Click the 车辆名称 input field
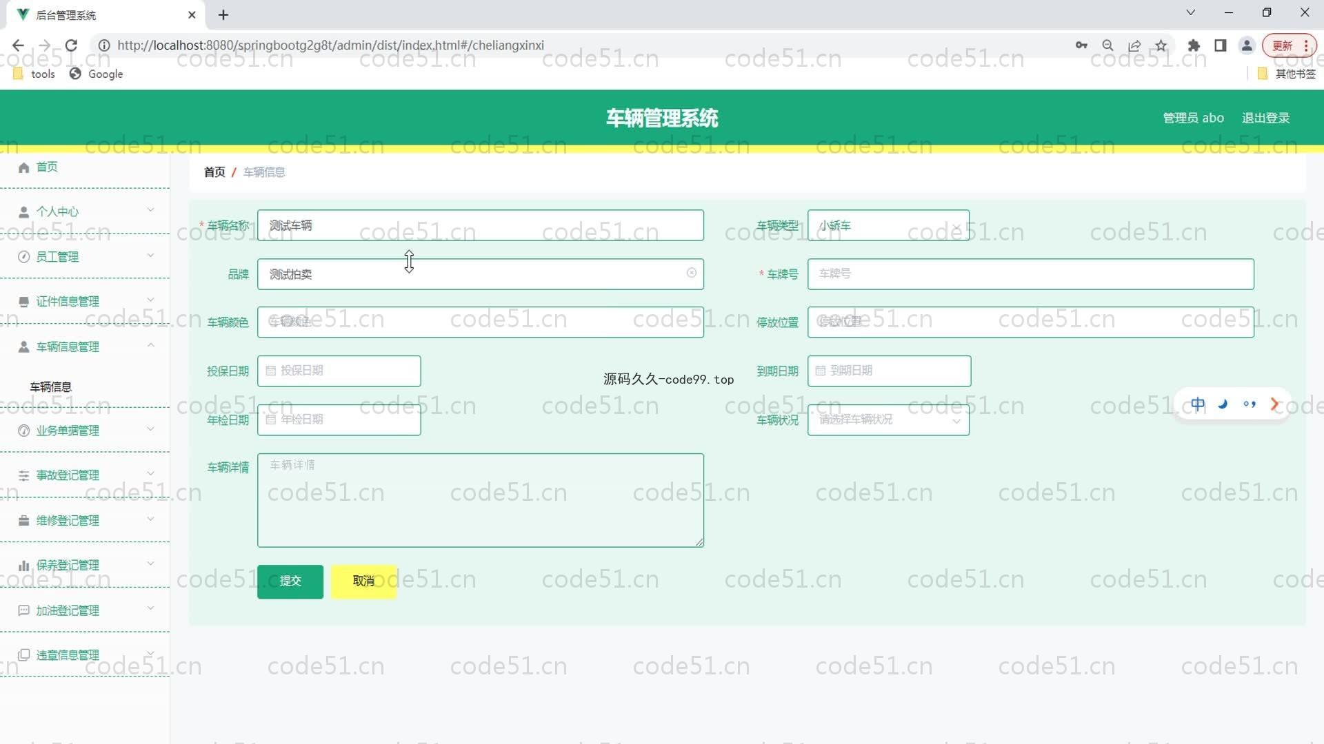 [480, 225]
